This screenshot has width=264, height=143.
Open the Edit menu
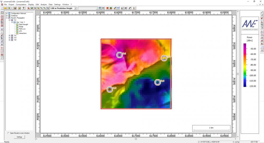tap(37, 4)
